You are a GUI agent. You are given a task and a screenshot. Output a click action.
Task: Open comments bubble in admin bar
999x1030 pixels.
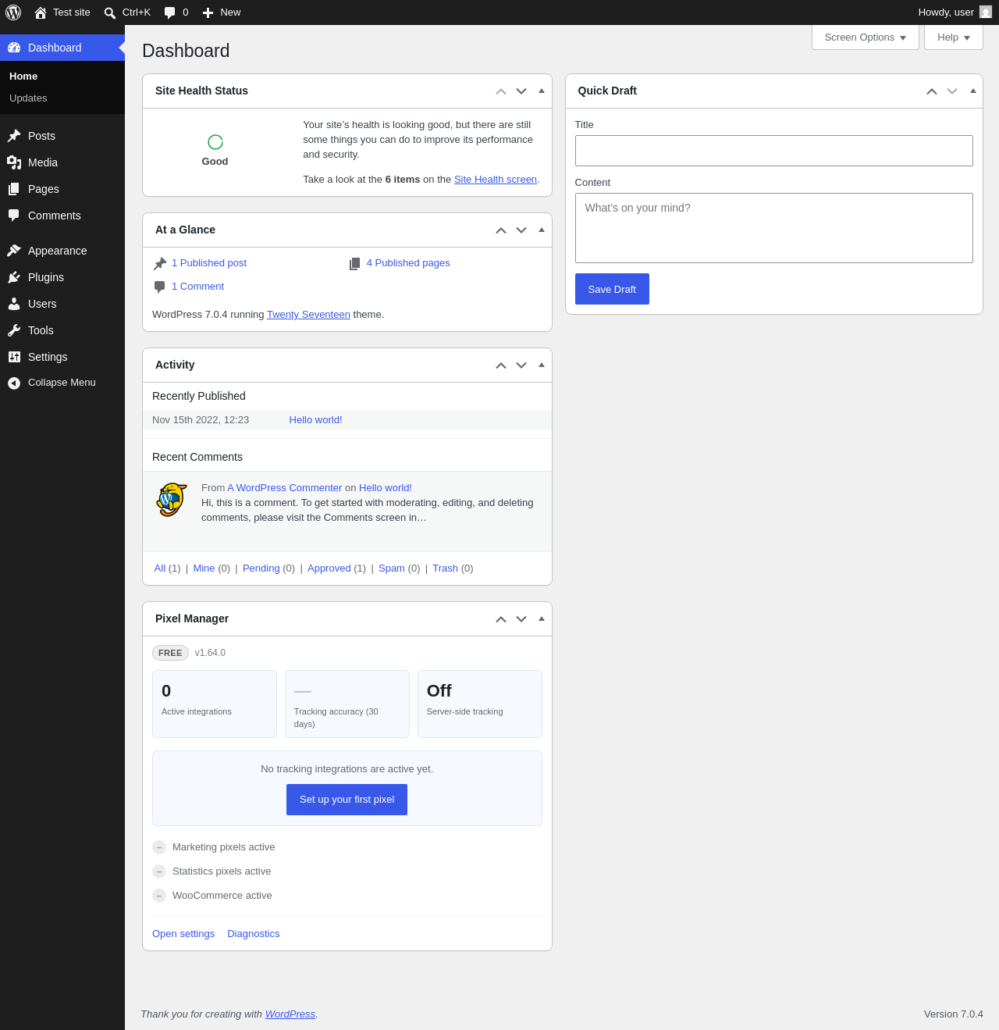coord(176,12)
